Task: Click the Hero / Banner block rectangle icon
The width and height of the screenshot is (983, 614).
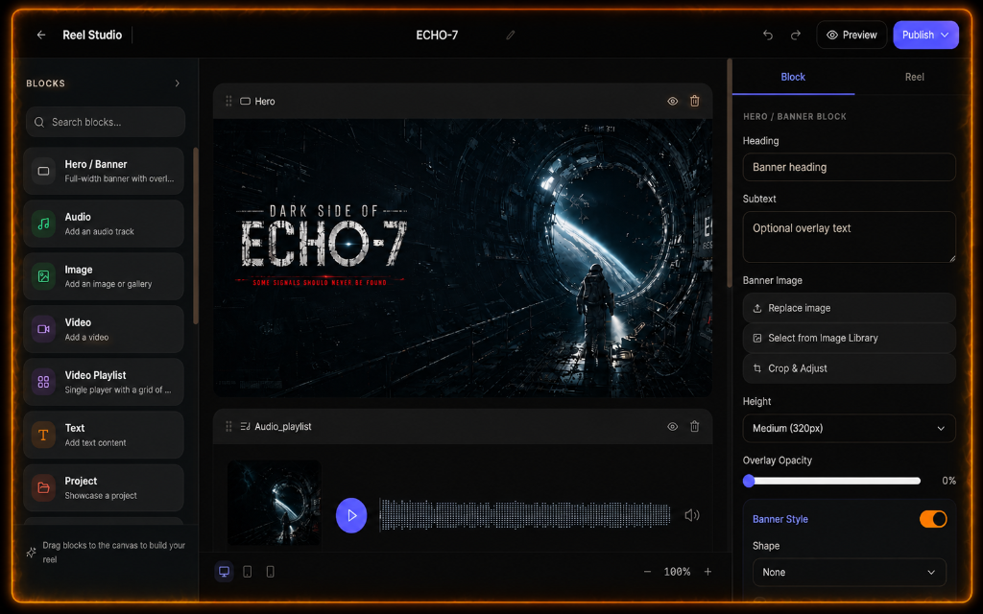Action: click(43, 171)
